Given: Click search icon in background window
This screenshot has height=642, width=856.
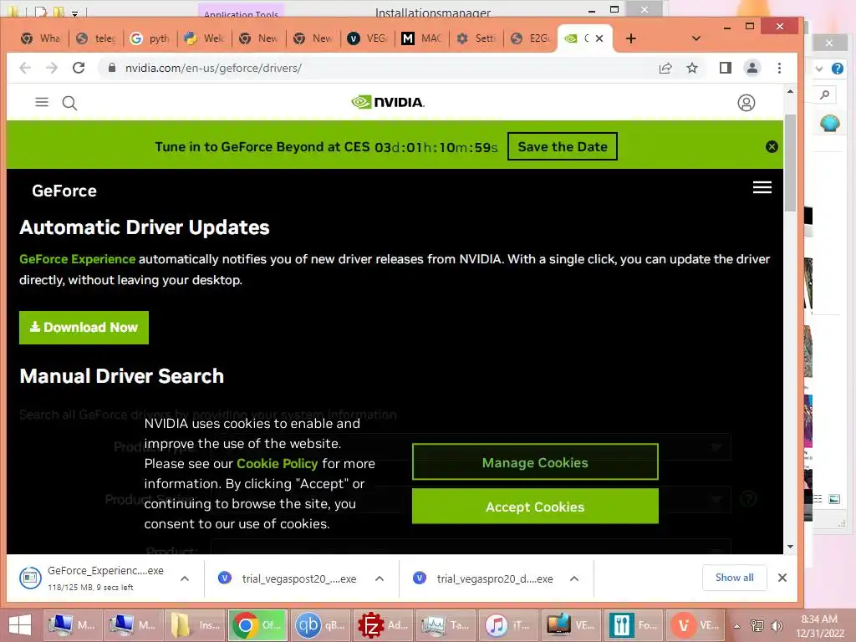Looking at the screenshot, I should click(825, 95).
